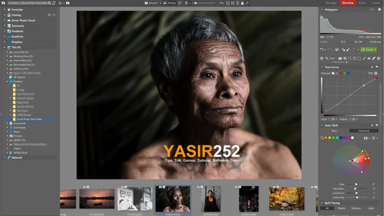The image size is (384, 216).
Task: Adjust the Saturation slider in Color Shift
Action: pos(357,189)
